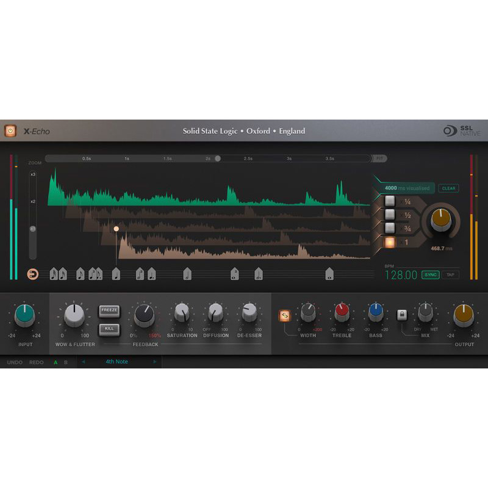Click the CLEAR button

point(448,188)
